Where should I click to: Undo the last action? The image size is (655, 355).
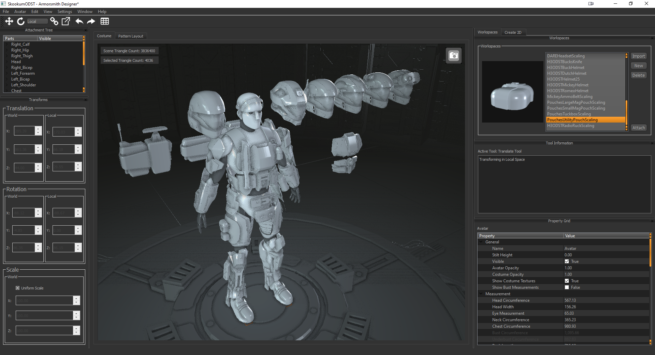point(79,22)
